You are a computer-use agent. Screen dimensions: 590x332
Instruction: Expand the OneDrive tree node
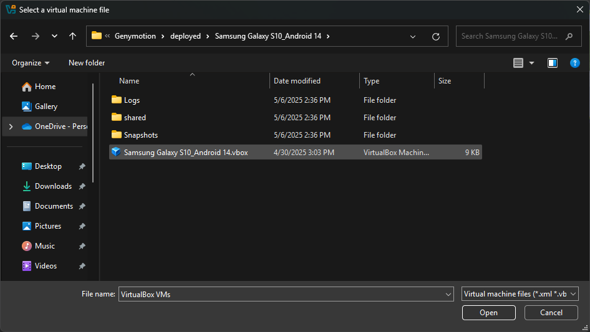pyautogui.click(x=11, y=126)
